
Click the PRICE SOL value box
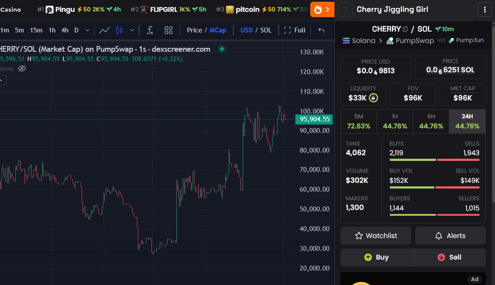tap(450, 67)
